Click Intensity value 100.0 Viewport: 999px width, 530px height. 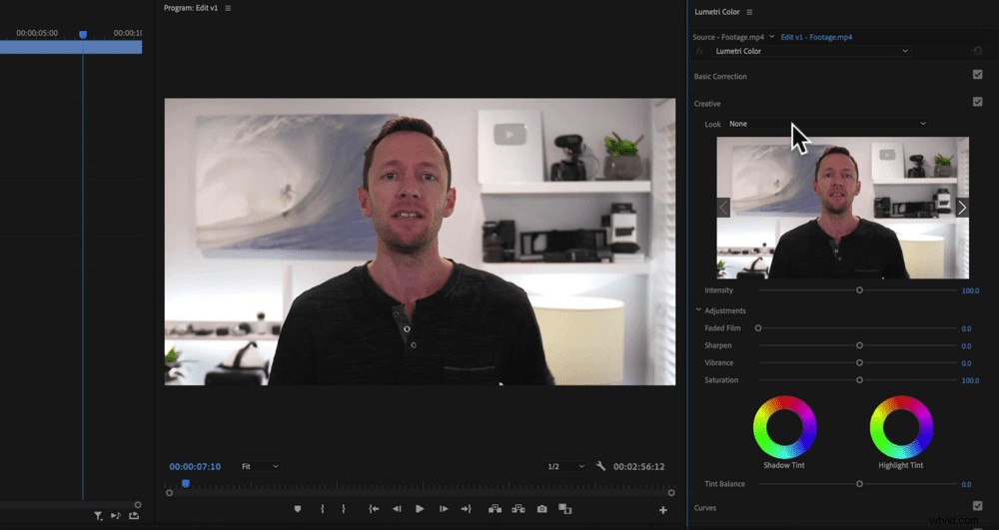coord(970,290)
